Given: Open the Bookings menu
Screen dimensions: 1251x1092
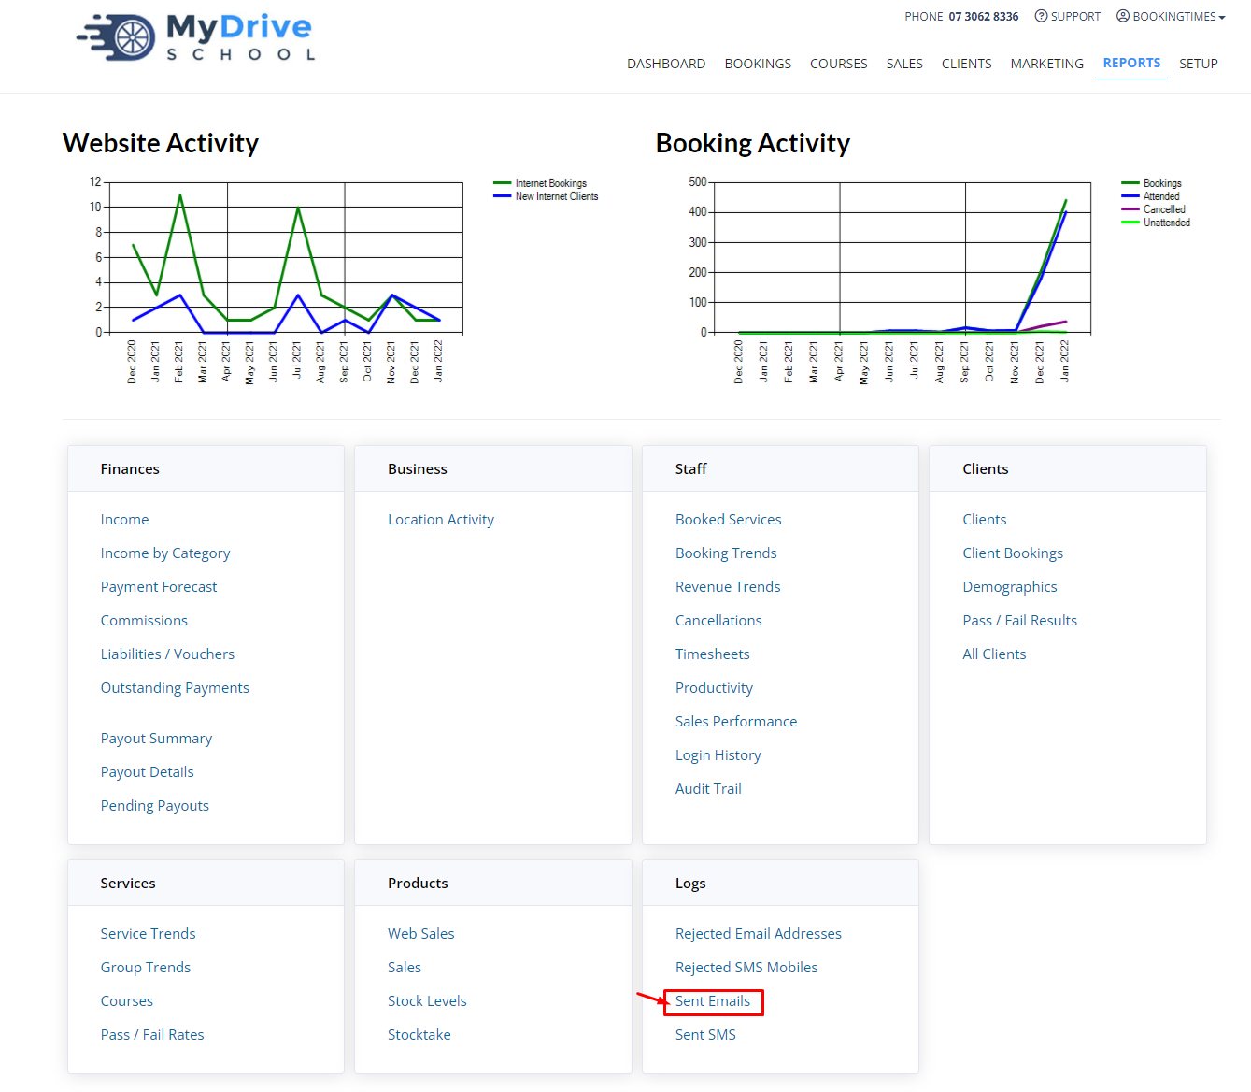Looking at the screenshot, I should [758, 64].
